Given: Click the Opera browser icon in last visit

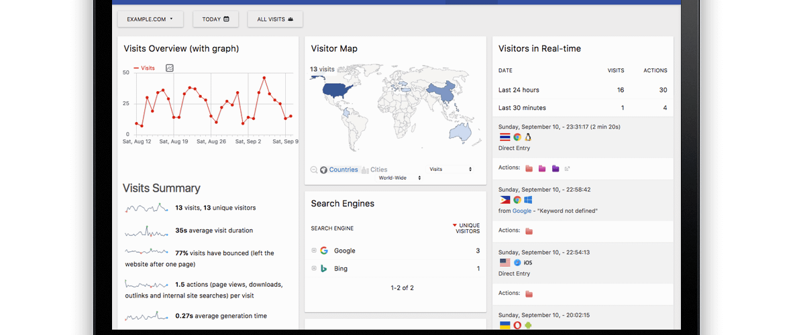Looking at the screenshot, I should (517, 326).
